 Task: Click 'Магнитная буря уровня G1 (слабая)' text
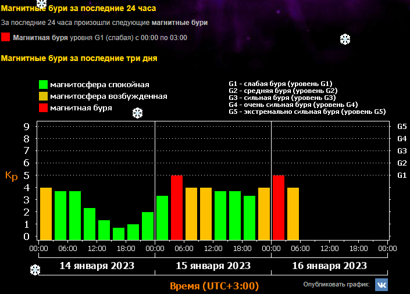coord(74,38)
